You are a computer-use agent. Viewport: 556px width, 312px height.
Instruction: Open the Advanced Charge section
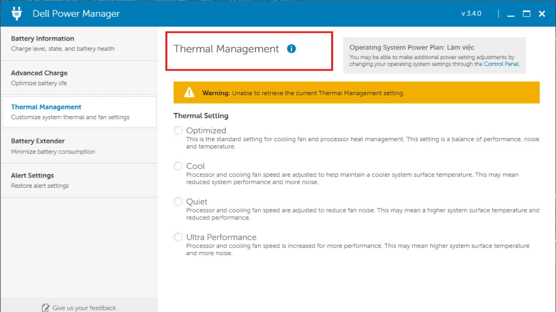[x=79, y=78]
